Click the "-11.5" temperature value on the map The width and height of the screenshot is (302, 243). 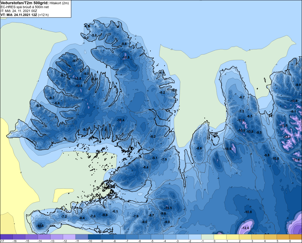[284, 126]
